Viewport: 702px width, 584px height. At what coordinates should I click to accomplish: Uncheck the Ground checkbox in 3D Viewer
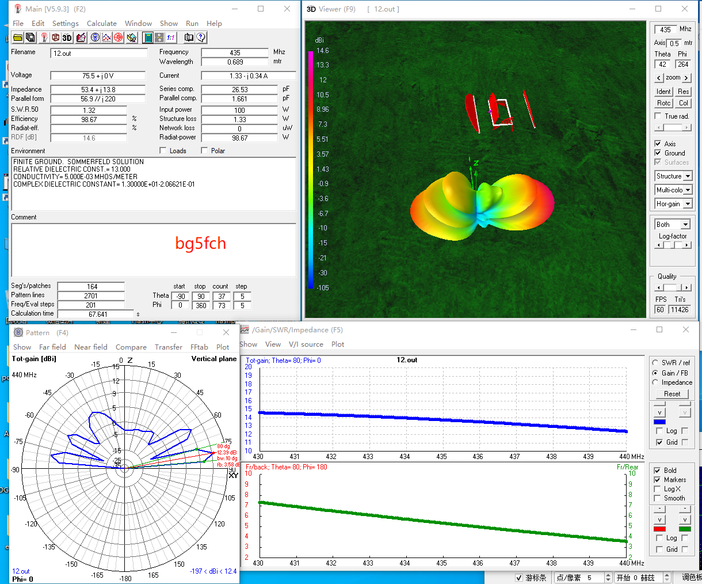coord(658,153)
